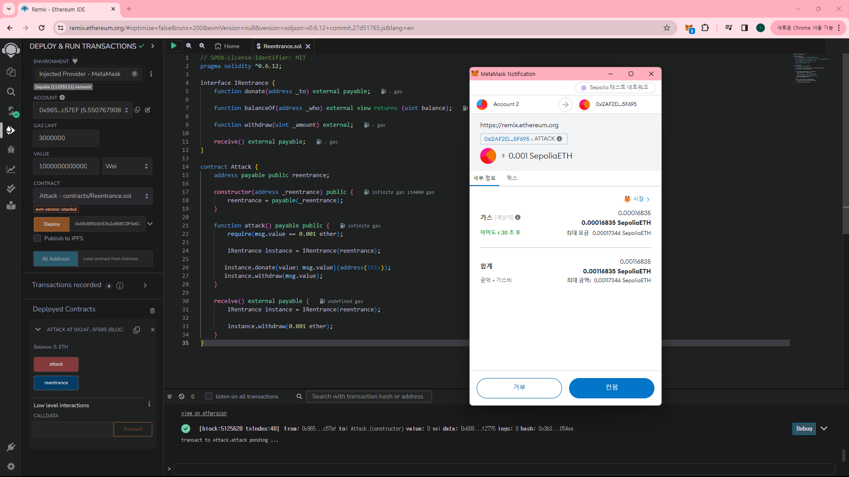Call the red attack function button
This screenshot has height=477, width=849.
click(x=56, y=364)
